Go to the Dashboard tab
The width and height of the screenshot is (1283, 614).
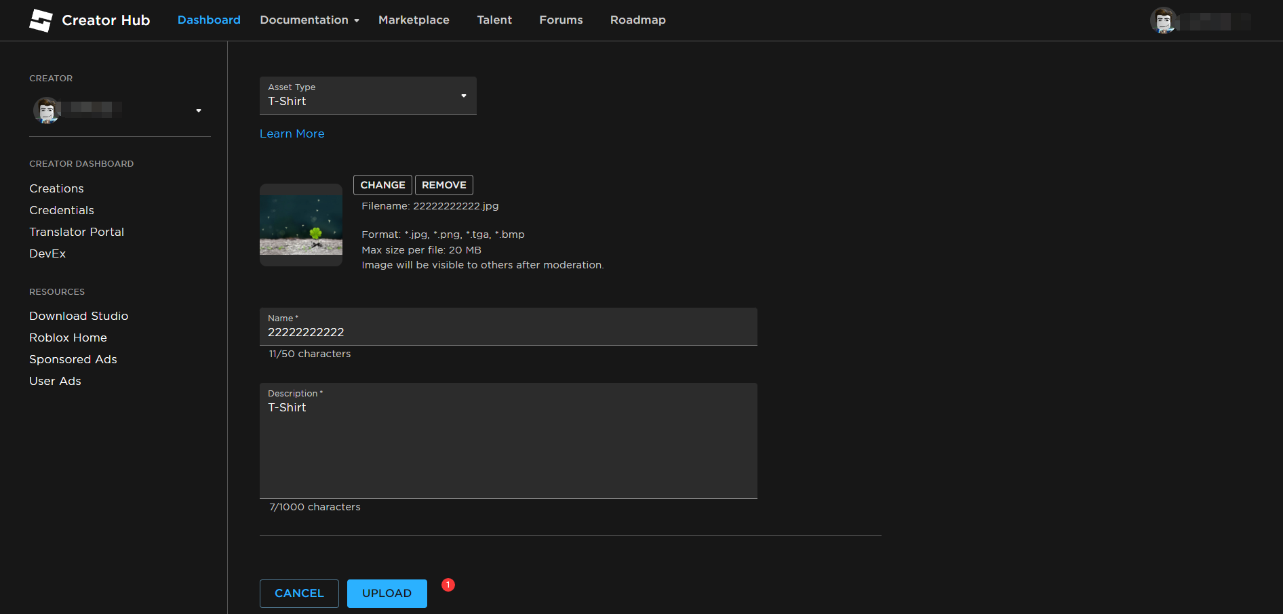tap(209, 20)
